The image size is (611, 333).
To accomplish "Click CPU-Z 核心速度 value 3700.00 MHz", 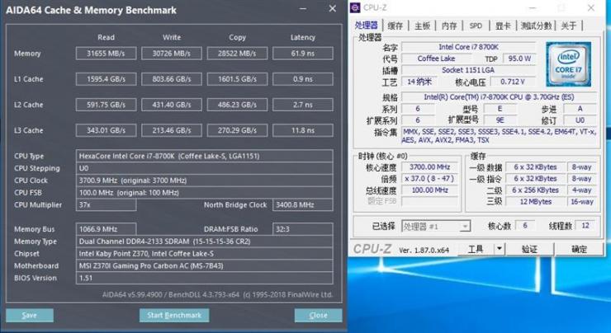I will pyautogui.click(x=430, y=167).
